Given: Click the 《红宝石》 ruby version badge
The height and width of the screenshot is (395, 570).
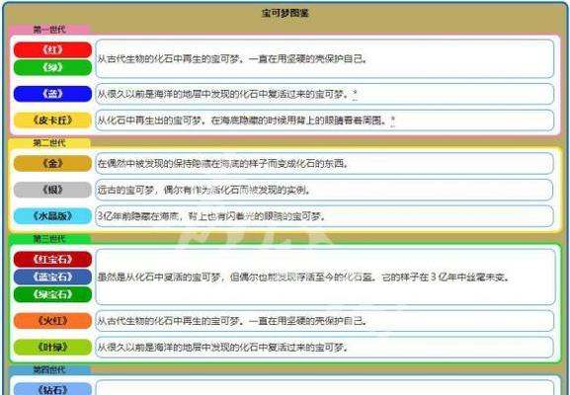Looking at the screenshot, I should [x=52, y=260].
